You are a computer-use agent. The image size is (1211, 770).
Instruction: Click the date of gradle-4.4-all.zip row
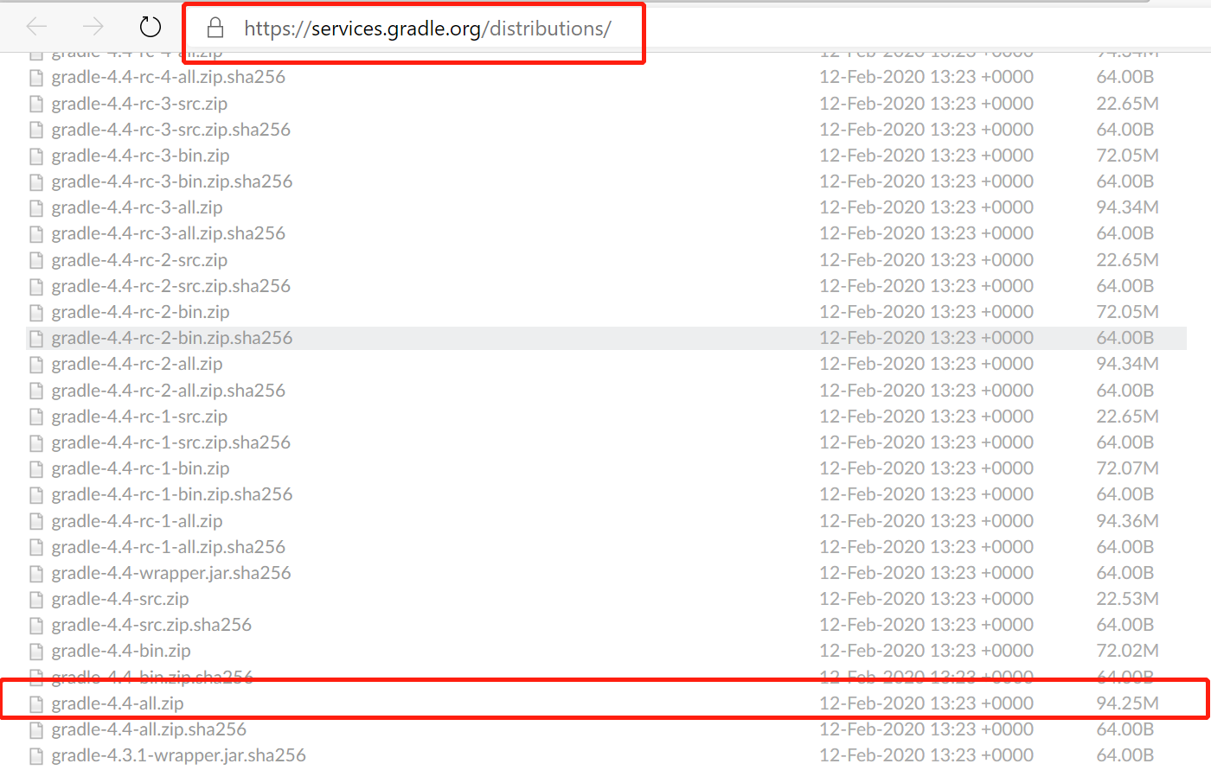pos(926,703)
